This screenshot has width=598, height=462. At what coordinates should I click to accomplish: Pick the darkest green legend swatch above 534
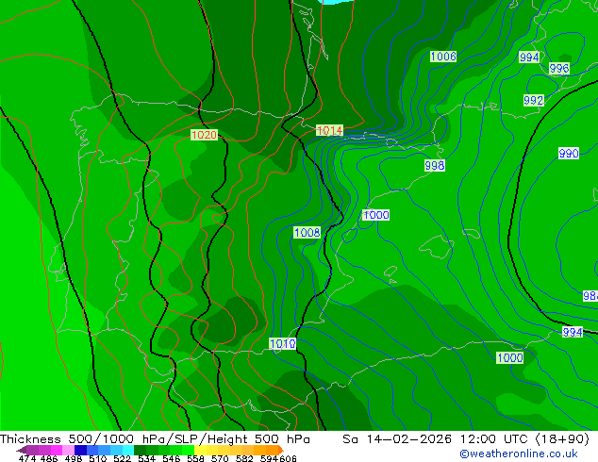tap(140, 450)
